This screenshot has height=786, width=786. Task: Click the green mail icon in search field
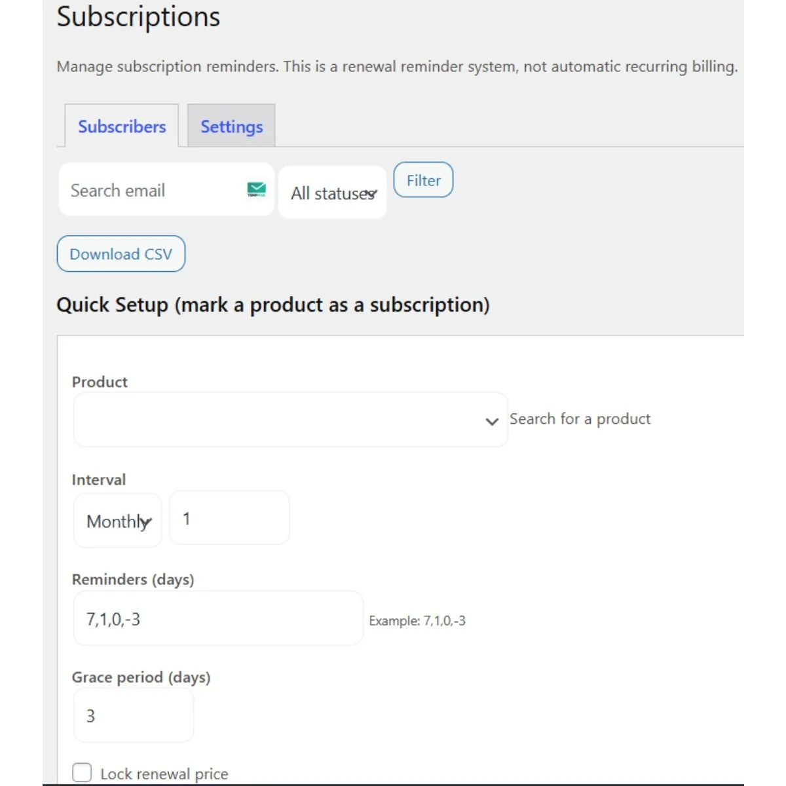[x=256, y=190]
